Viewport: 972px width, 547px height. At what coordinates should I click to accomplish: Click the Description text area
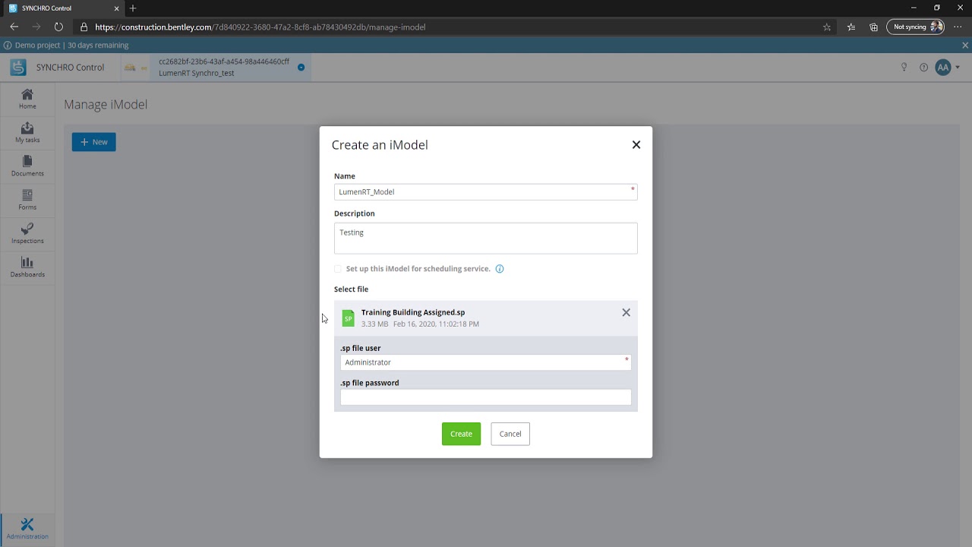[x=486, y=239]
